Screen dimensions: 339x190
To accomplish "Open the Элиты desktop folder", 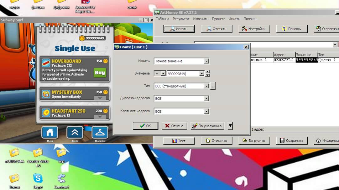I will pyautogui.click(x=14, y=181).
